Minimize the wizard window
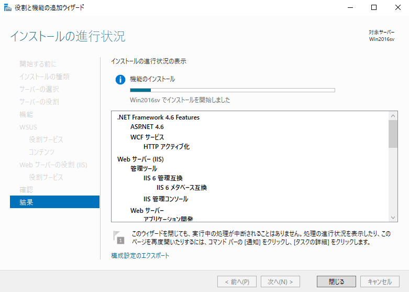The height and width of the screenshot is (292, 409). tap(350, 7)
